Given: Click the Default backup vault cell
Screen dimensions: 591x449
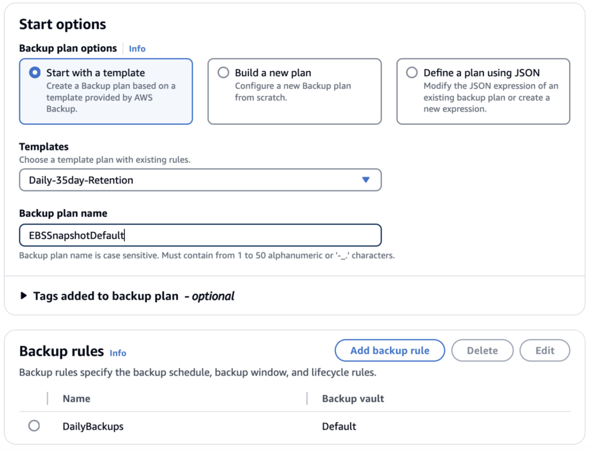Looking at the screenshot, I should [339, 426].
